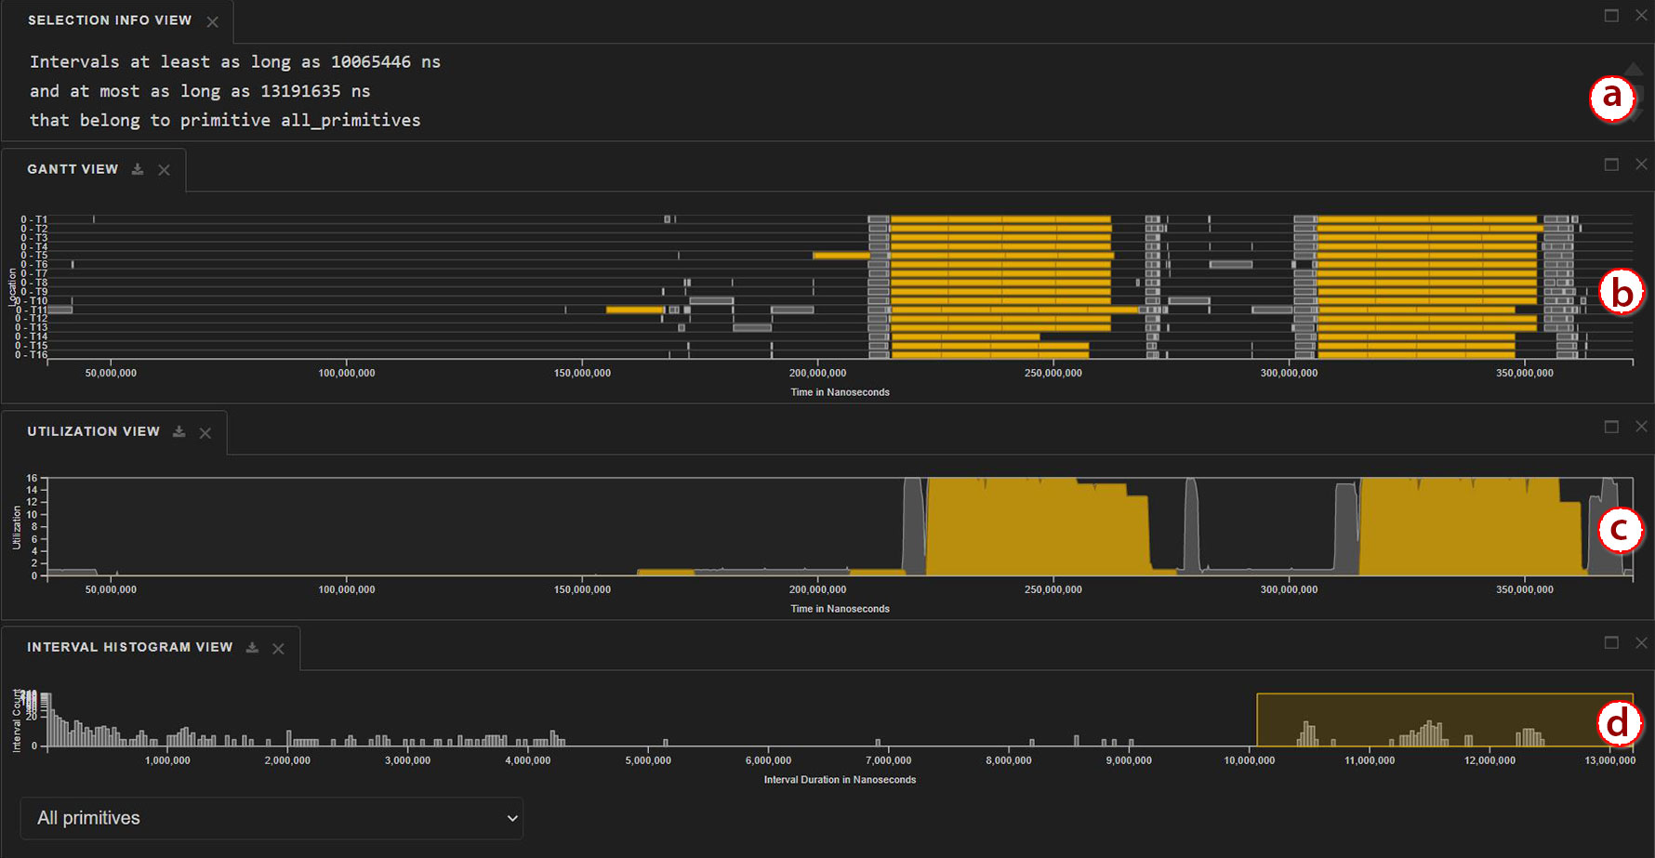1655x858 pixels.
Task: Maximize the Utilization View panel
Action: pyautogui.click(x=1612, y=426)
